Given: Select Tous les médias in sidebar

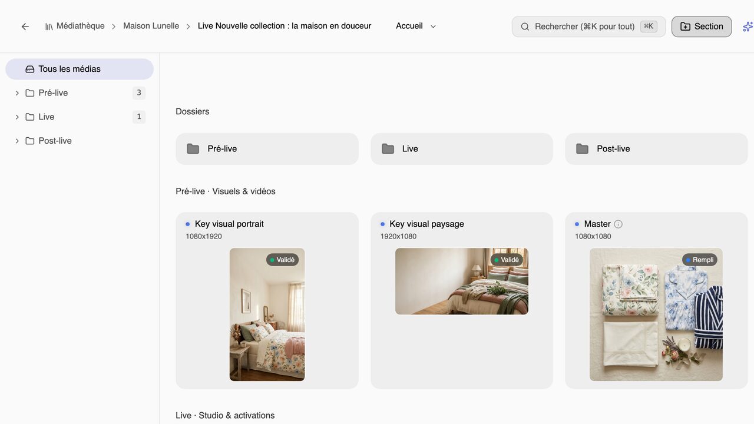Looking at the screenshot, I should point(80,69).
